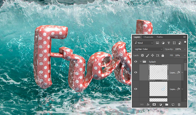Hide the selected top layer in Splash

point(136,72)
